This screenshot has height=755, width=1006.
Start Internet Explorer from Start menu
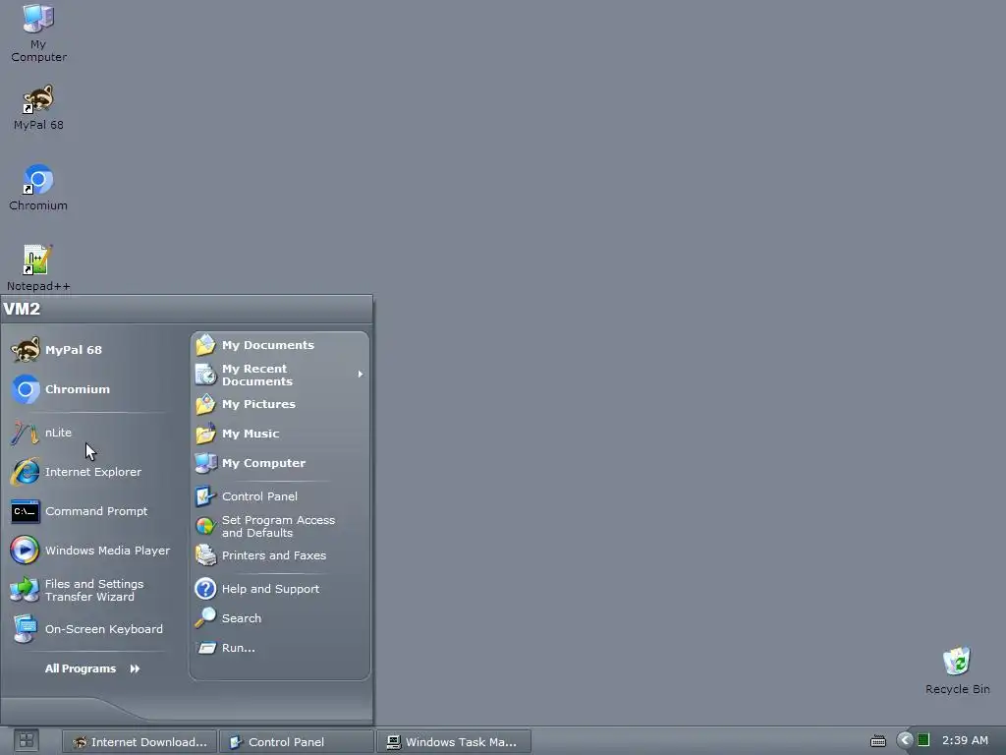(x=91, y=472)
